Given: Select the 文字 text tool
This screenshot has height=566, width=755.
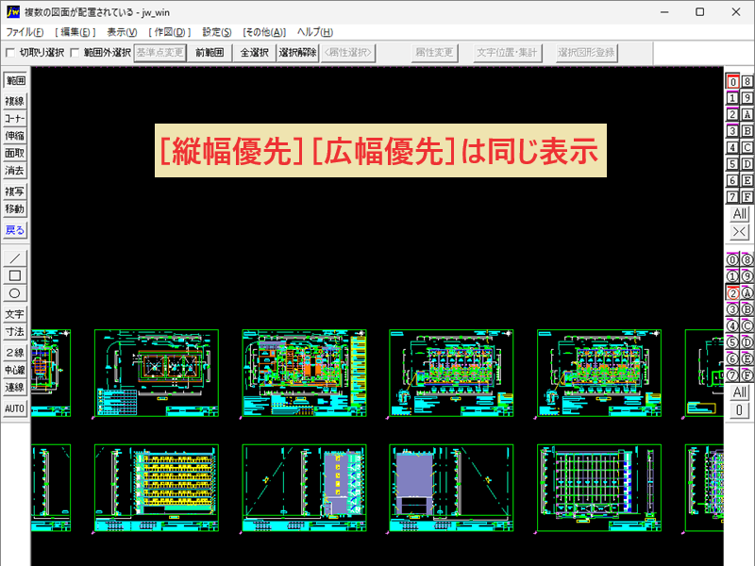Looking at the screenshot, I should click(15, 314).
